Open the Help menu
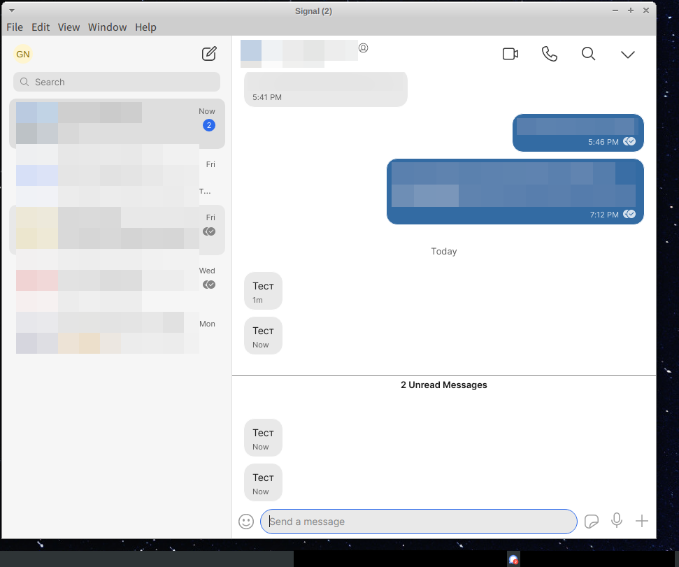The image size is (679, 567). pos(145,27)
